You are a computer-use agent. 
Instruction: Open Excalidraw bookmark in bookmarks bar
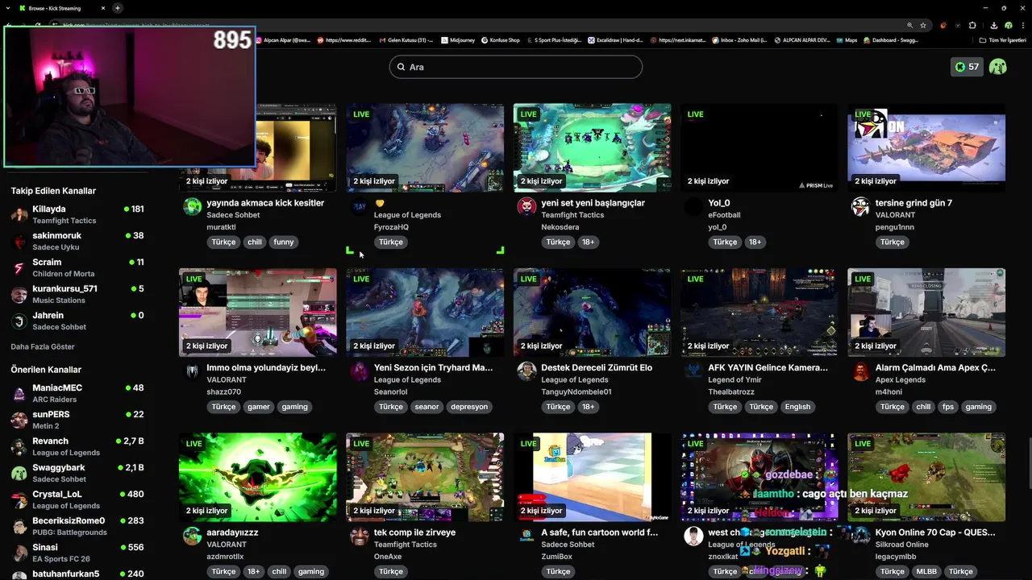pos(615,39)
